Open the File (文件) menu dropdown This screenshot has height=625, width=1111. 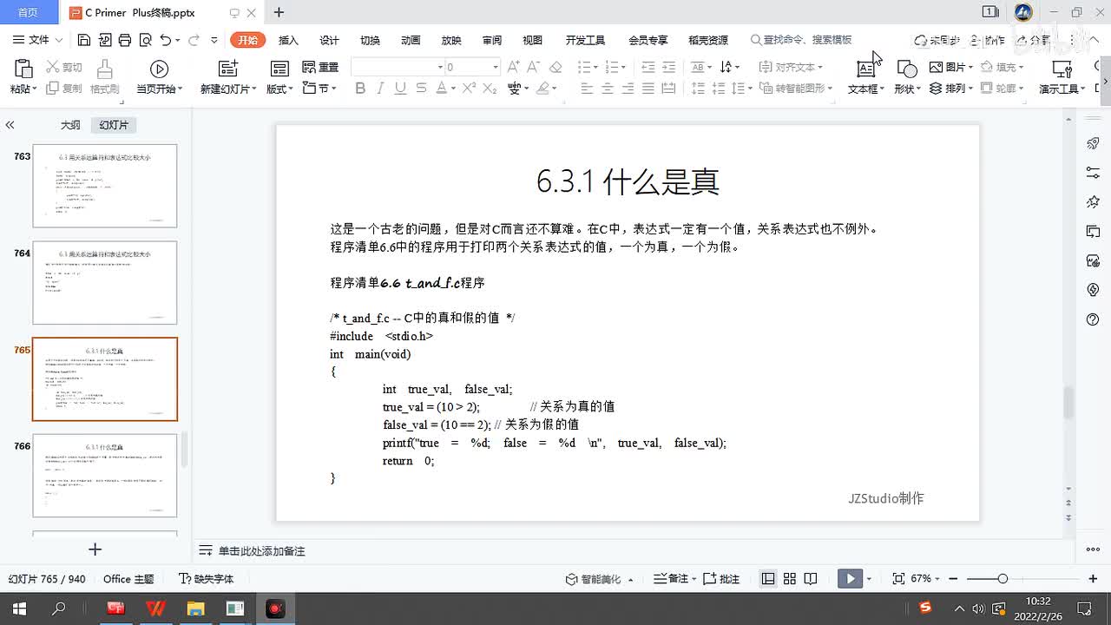click(38, 40)
